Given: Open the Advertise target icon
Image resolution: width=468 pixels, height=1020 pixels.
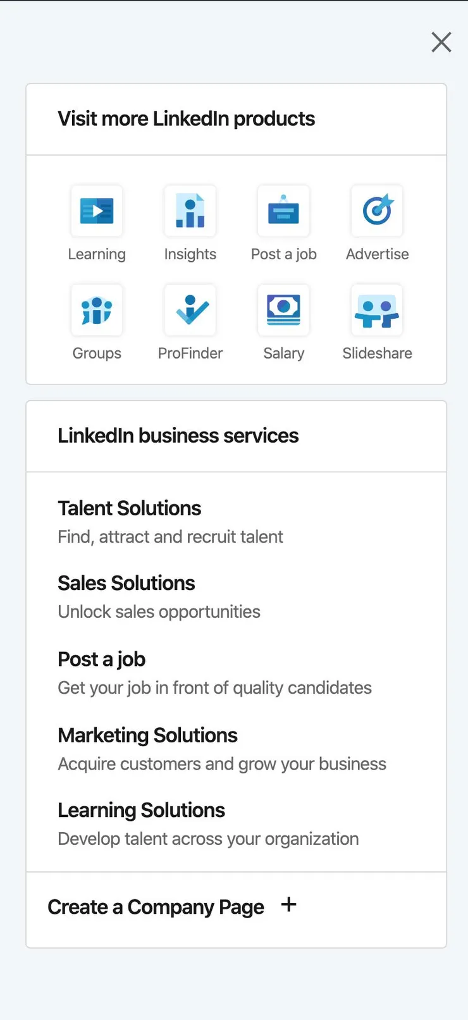Looking at the screenshot, I should click(x=377, y=211).
